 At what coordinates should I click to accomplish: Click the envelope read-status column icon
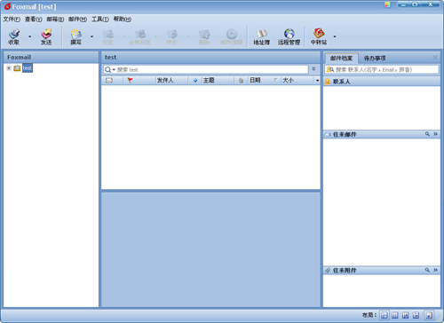point(109,80)
